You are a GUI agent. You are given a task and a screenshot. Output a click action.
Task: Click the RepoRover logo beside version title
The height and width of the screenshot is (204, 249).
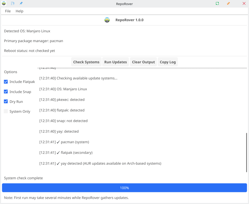pyautogui.click(x=107, y=20)
